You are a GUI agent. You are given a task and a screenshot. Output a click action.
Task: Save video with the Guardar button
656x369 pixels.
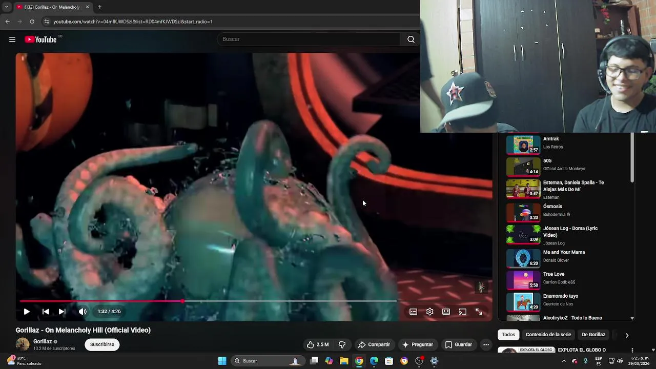[x=459, y=345]
